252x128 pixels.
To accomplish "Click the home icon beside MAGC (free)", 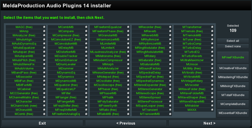I will click(x=44, y=27).
